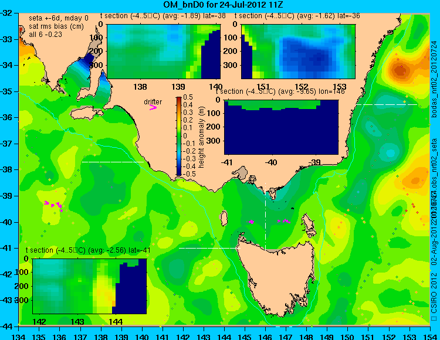Click the bottom longitude axis label 134
Image resolution: width=440 pixels, height=340 pixels.
tap(19, 337)
